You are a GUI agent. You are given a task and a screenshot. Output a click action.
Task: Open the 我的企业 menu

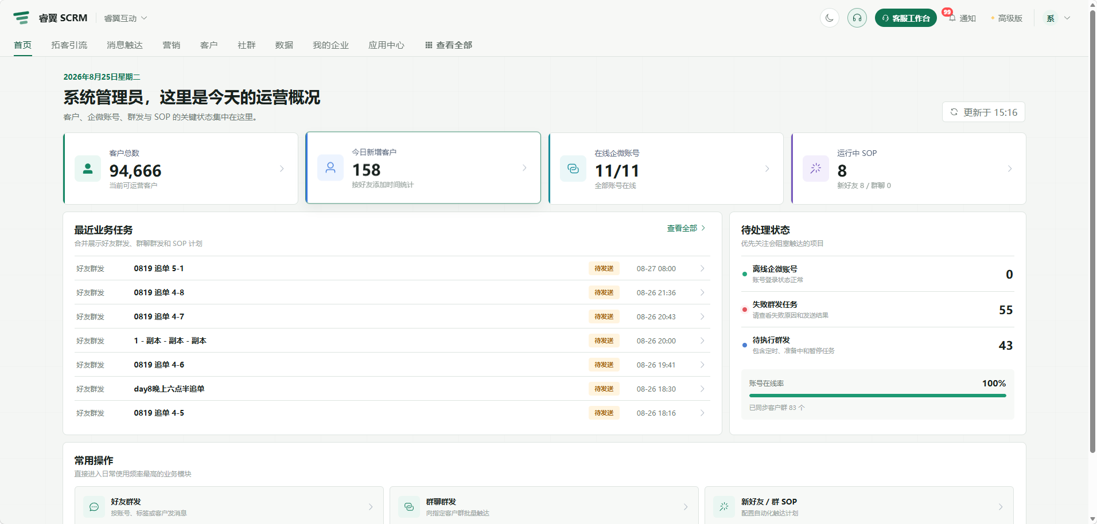point(330,45)
